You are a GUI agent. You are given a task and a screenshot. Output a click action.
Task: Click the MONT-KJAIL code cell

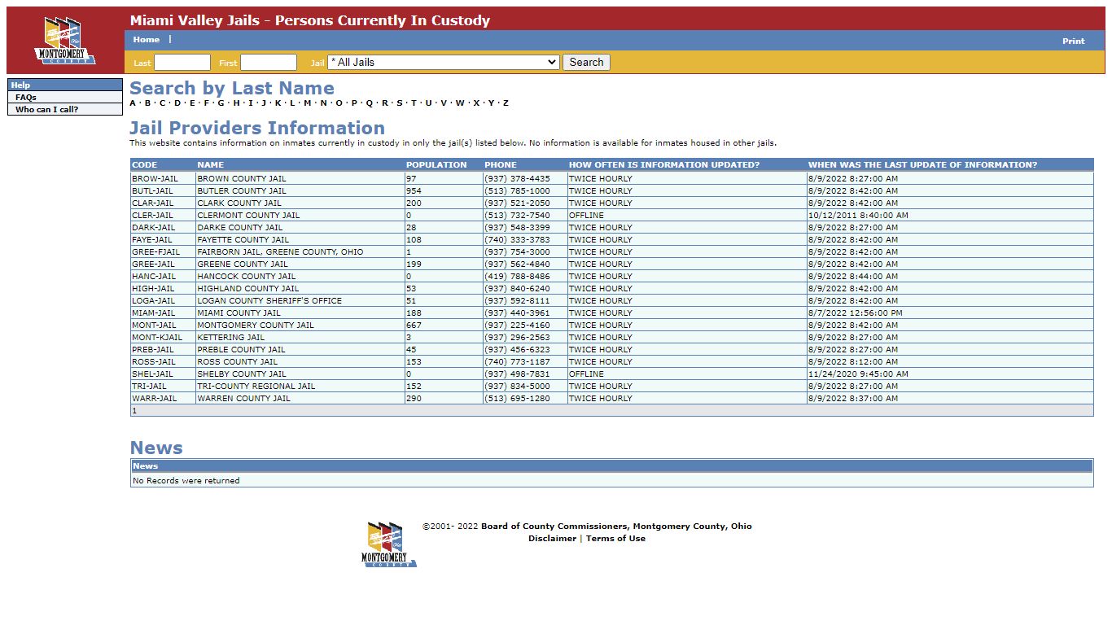pyautogui.click(x=163, y=337)
